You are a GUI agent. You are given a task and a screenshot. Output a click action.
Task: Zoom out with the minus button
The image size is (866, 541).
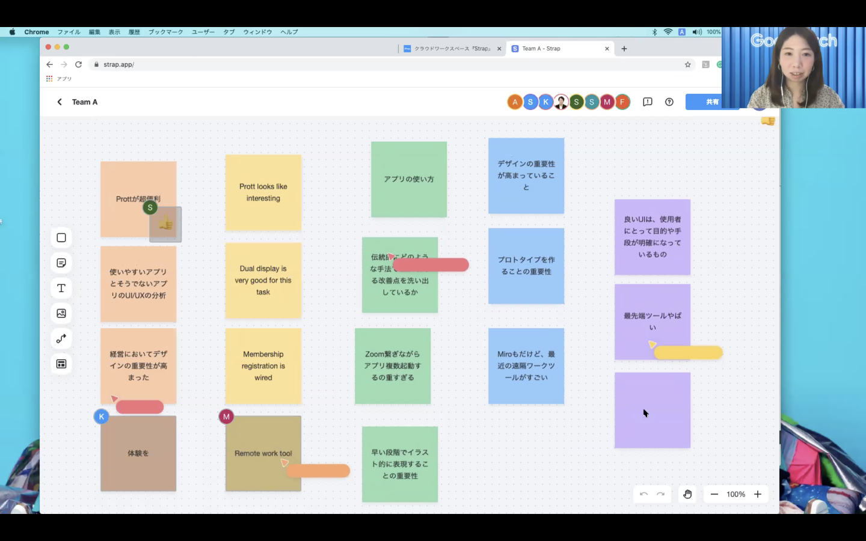click(x=714, y=494)
